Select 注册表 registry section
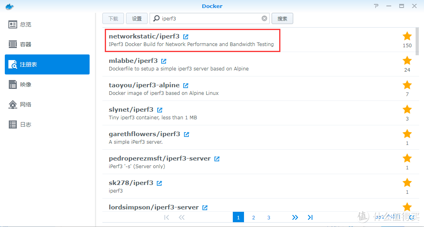 pyautogui.click(x=47, y=64)
